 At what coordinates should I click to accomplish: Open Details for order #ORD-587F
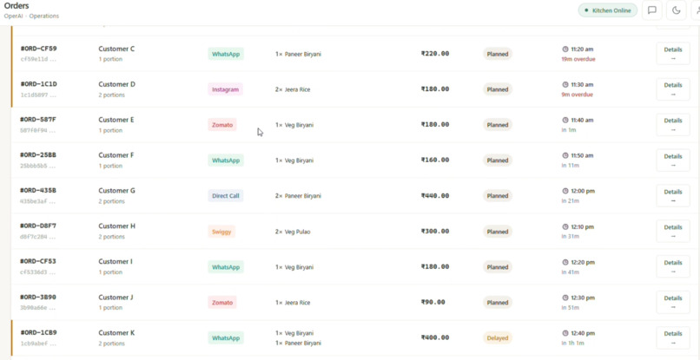pyautogui.click(x=673, y=124)
